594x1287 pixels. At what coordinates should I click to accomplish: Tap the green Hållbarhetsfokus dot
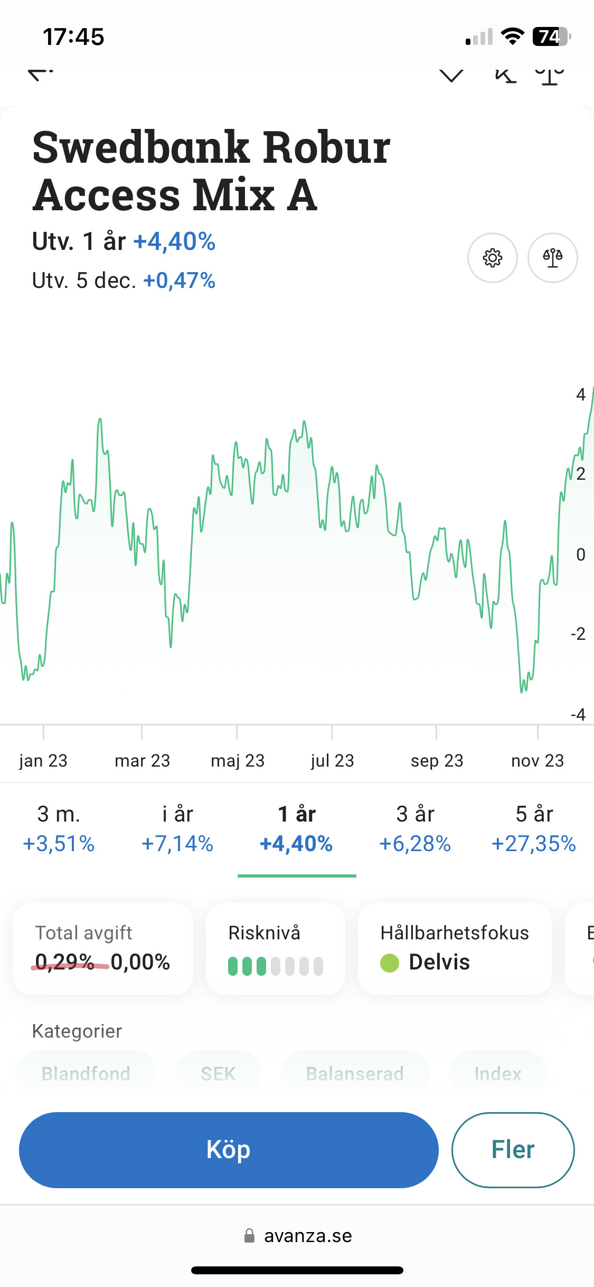tap(390, 963)
